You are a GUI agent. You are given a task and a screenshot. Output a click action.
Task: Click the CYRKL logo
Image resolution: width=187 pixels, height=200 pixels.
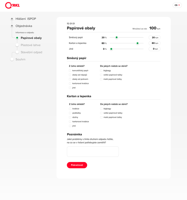(13, 5)
